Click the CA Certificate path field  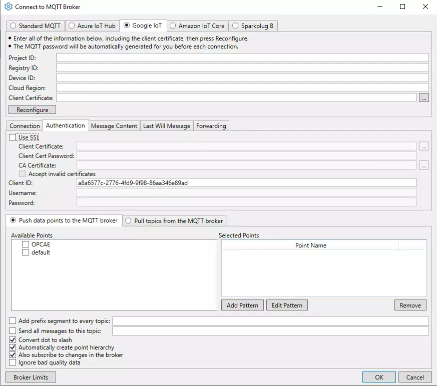246,165
